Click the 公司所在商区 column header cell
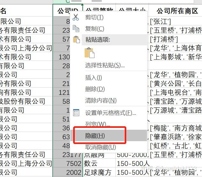 (176, 10)
